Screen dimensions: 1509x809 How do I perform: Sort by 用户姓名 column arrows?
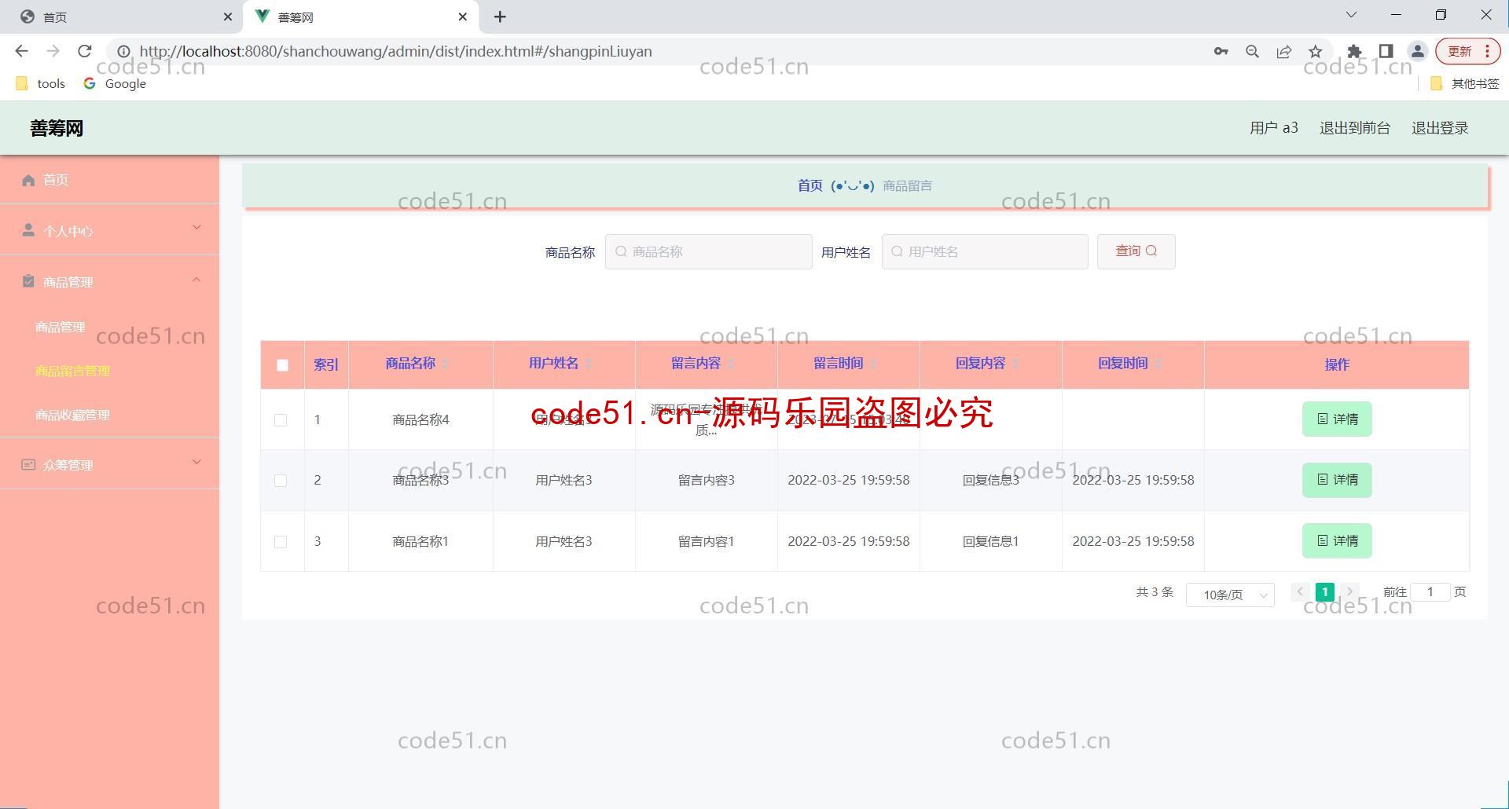[588, 364]
